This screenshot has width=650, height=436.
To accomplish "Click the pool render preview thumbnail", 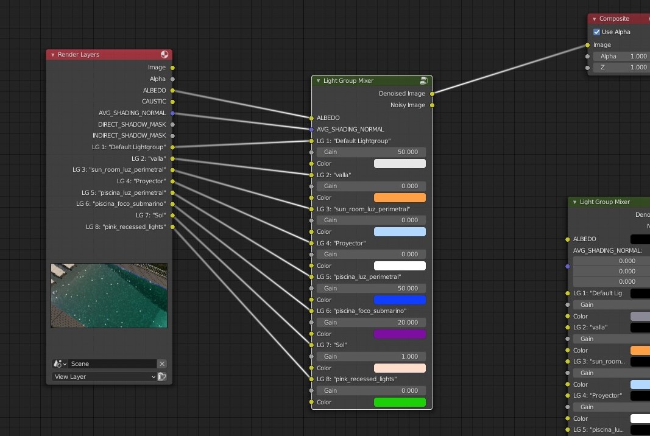I will [x=109, y=295].
